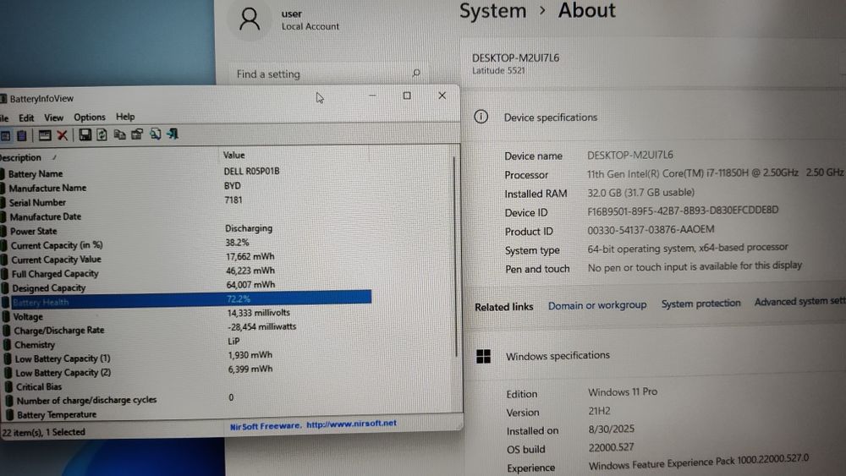
Task: Select the Number of charge/discharge cycles row
Action: tap(188, 399)
